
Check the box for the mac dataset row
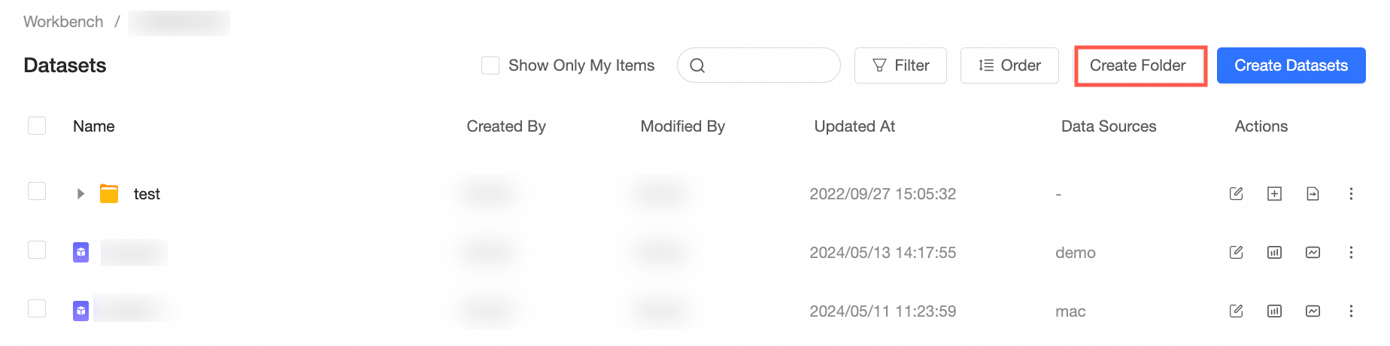(x=37, y=308)
